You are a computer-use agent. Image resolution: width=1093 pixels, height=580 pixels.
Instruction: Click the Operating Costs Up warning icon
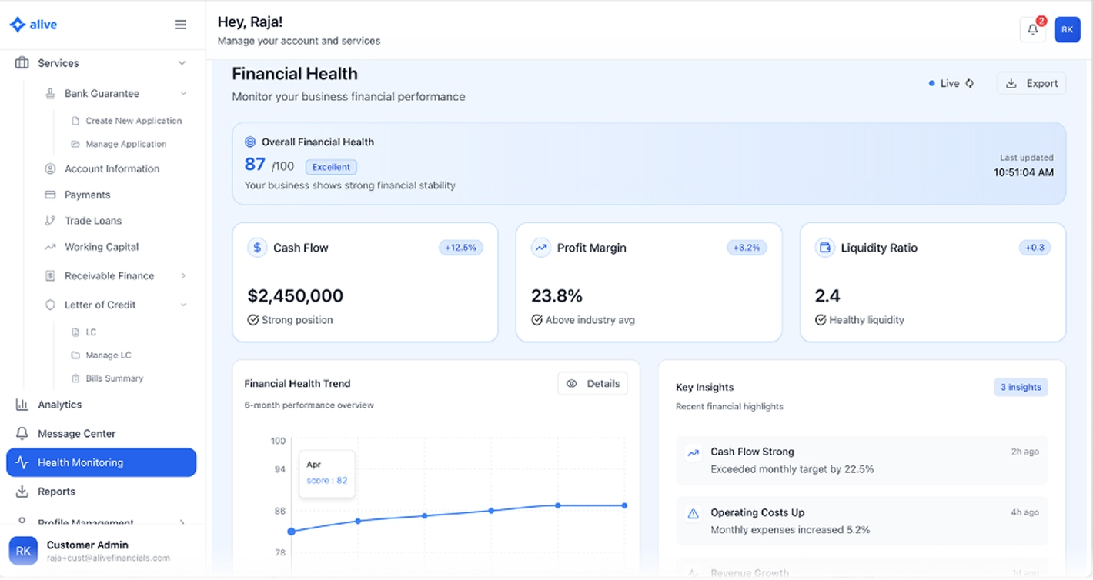(x=693, y=513)
